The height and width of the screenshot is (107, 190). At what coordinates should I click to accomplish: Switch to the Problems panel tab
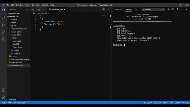point(118,10)
